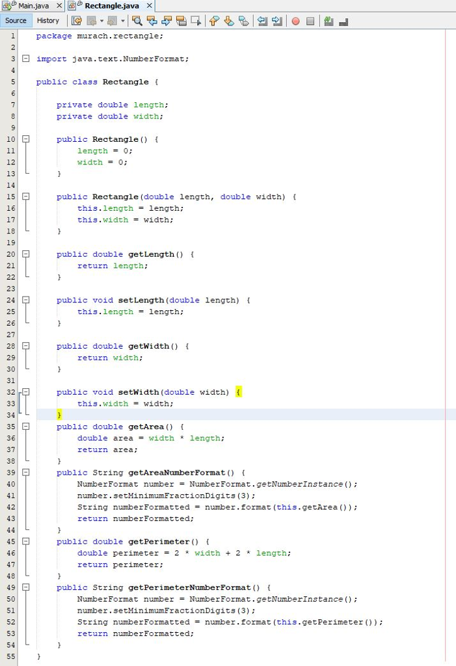Screen dimensions: 456x666
Task: Click Find Previous Occurrence icon
Action: pyautogui.click(x=152, y=20)
